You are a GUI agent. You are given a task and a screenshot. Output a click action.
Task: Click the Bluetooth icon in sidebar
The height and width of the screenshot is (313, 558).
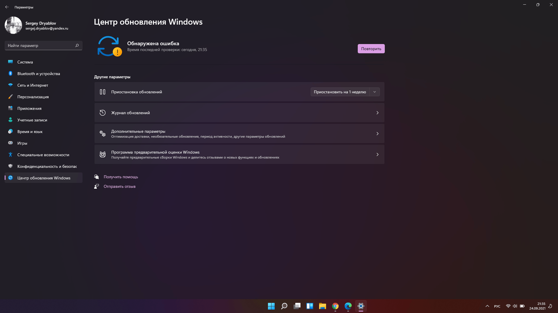click(10, 73)
